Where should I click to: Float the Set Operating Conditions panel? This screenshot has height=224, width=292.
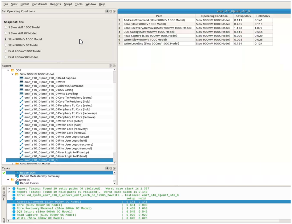[x=111, y=11]
